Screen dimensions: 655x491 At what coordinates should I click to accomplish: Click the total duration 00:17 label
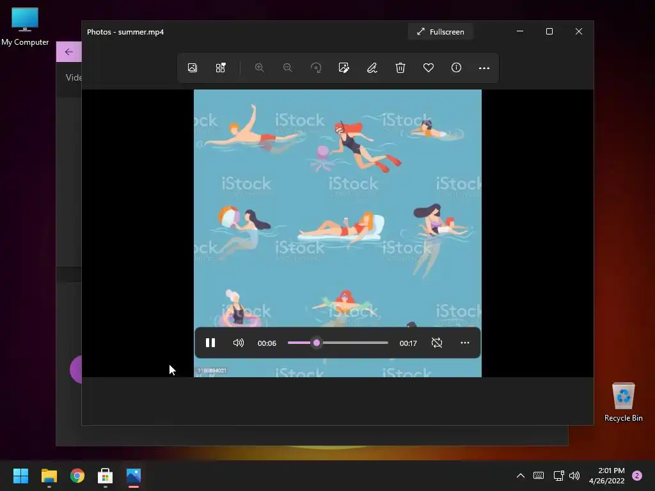click(408, 343)
